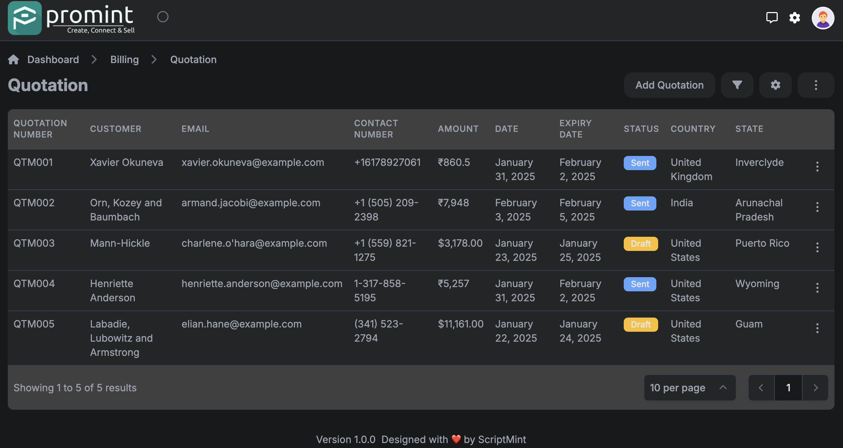Click email armand.jacobi@example.com
843x448 pixels.
(x=251, y=203)
